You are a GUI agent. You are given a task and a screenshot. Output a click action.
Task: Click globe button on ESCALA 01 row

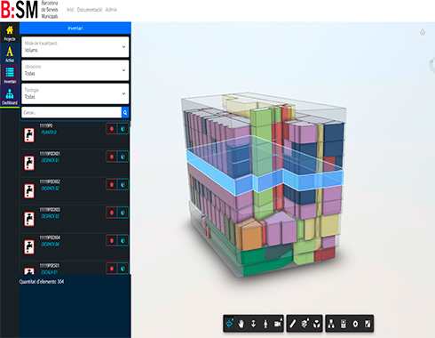[x=123, y=269]
